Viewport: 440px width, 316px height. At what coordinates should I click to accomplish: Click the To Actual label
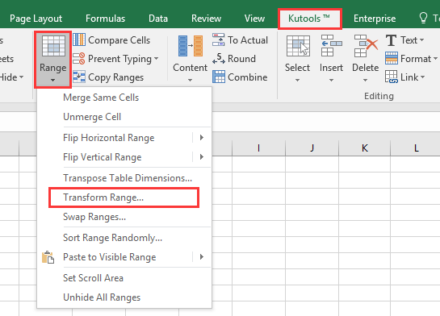point(248,40)
